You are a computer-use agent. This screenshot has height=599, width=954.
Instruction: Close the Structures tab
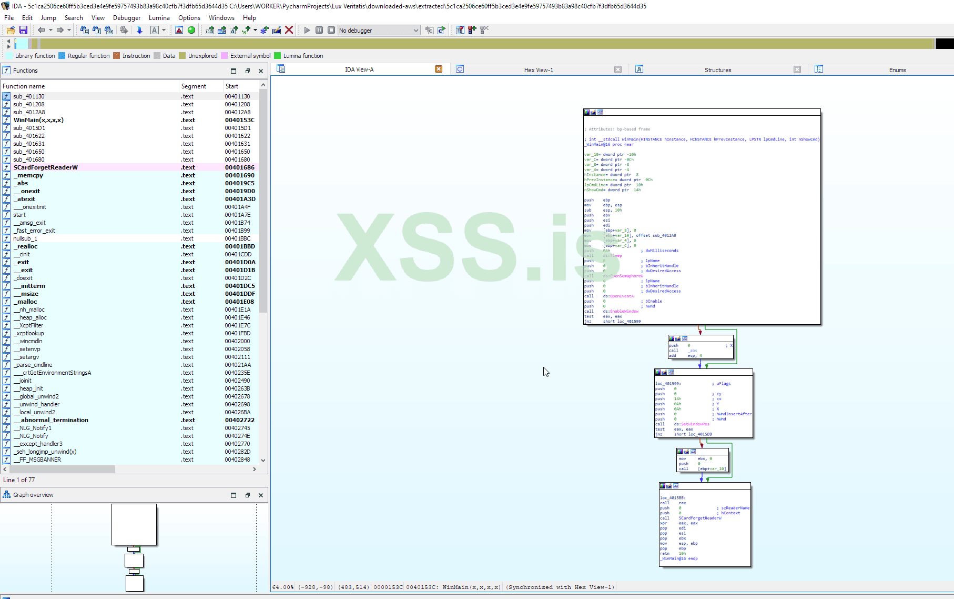(797, 69)
